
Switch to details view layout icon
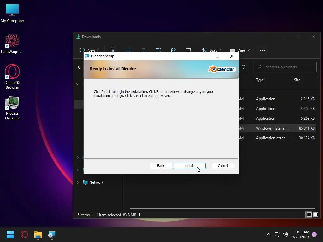coord(309,215)
